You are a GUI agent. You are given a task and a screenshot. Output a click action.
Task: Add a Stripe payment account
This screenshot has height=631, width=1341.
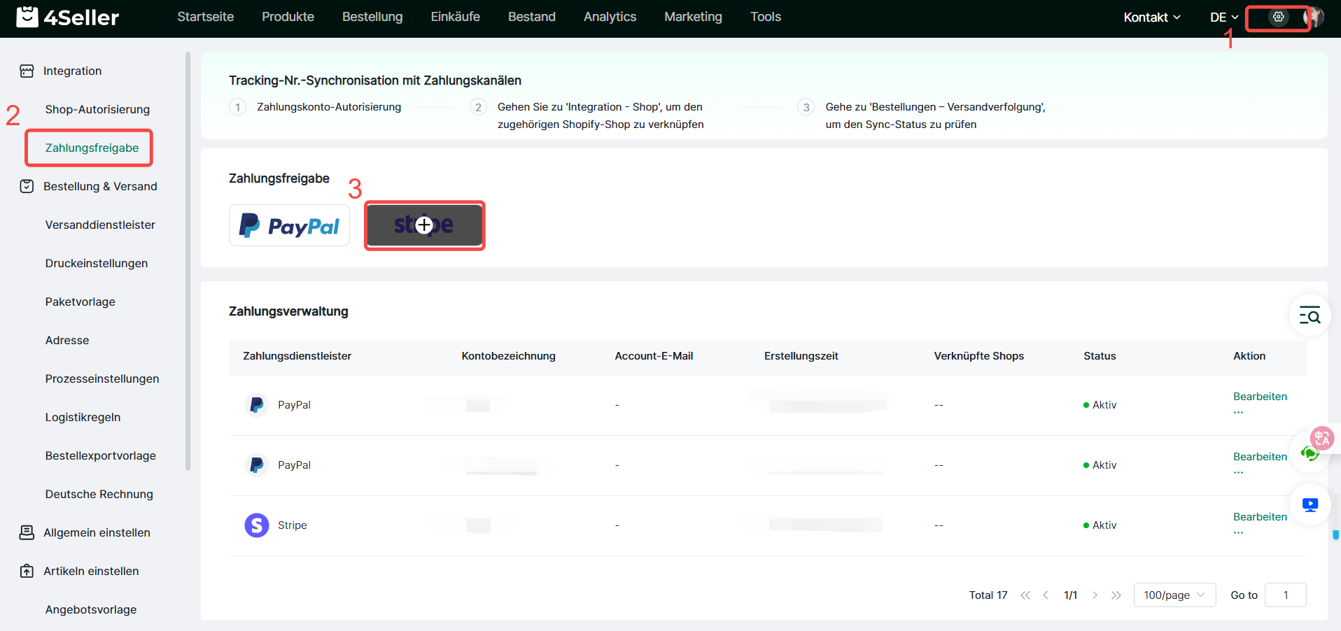(x=424, y=225)
